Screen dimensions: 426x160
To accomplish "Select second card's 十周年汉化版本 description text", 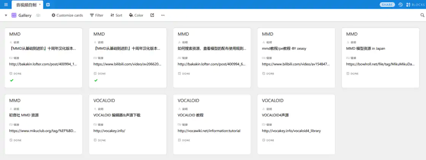I will pyautogui.click(x=127, y=49).
